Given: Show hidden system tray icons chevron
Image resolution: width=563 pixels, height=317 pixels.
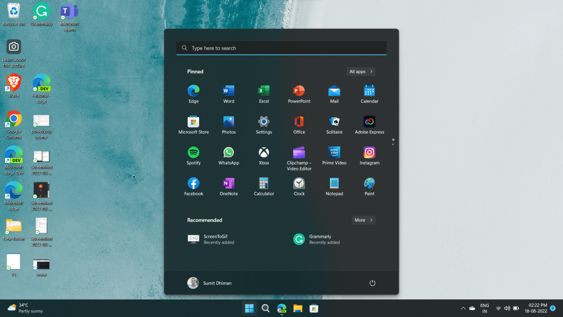Looking at the screenshot, I should click(x=463, y=308).
